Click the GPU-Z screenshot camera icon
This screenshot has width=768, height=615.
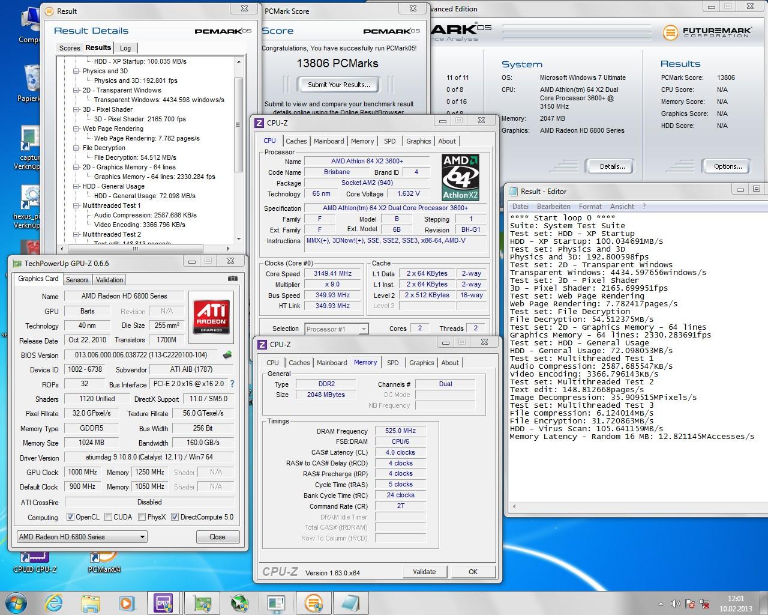233,279
